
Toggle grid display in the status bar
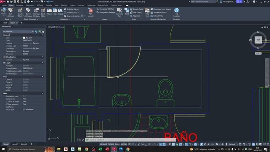coord(130,144)
